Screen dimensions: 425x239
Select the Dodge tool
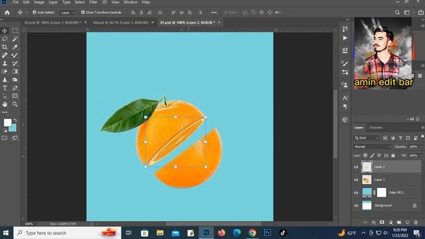pyautogui.click(x=15, y=80)
